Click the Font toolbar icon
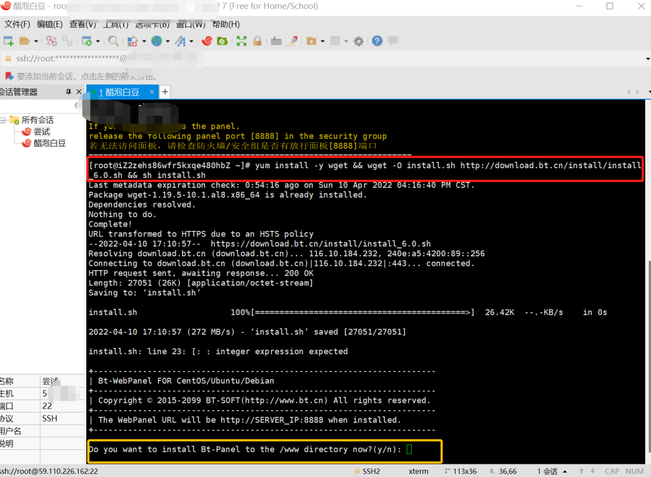The height and width of the screenshot is (477, 651). 180,41
